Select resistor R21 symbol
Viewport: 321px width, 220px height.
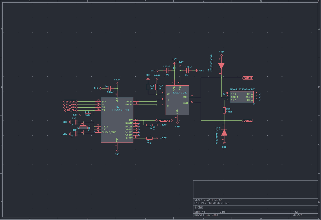149,138
